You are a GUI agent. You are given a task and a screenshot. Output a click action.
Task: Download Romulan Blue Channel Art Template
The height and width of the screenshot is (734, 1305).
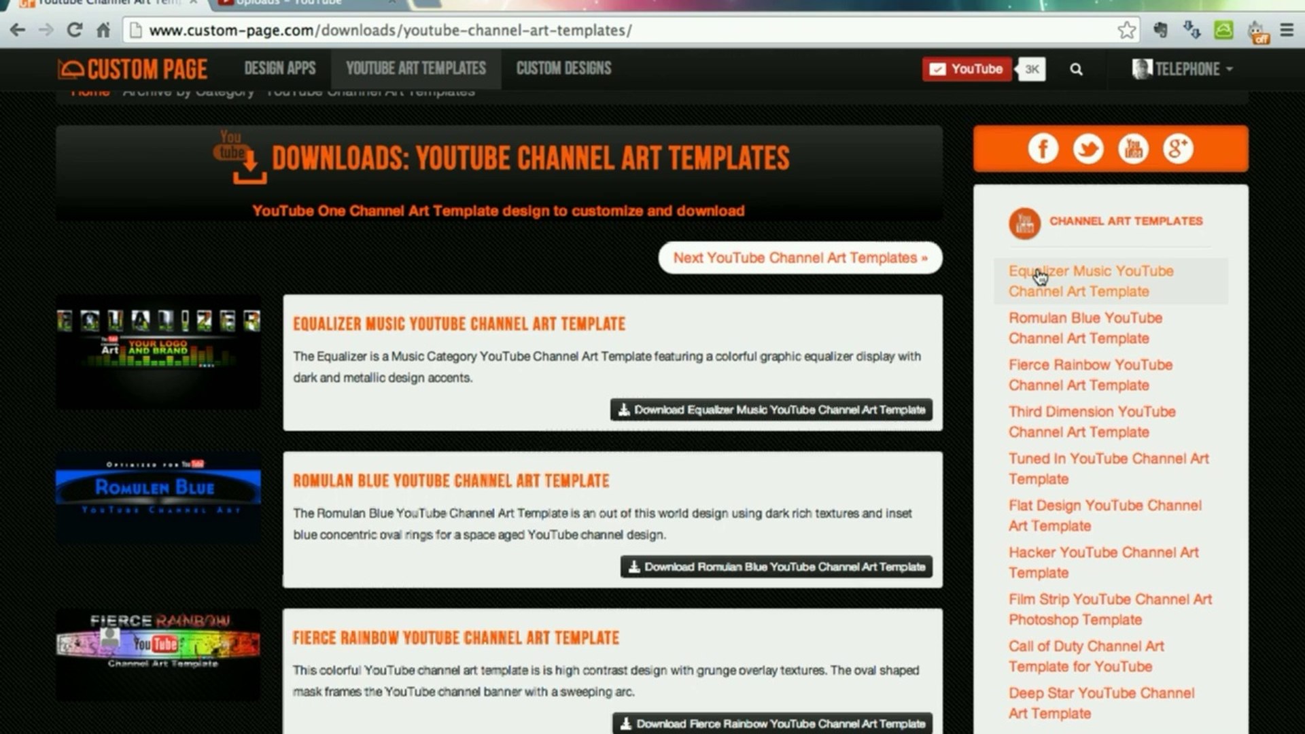pos(776,567)
